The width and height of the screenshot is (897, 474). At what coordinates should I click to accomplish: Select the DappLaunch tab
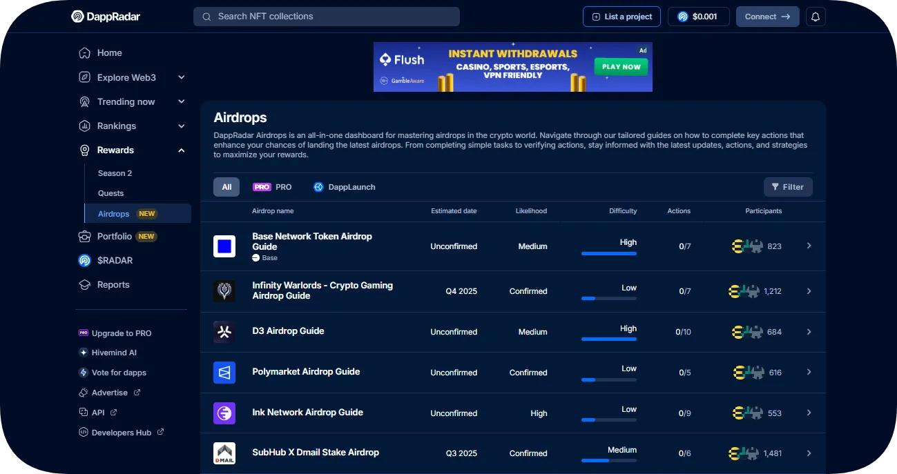tap(345, 187)
